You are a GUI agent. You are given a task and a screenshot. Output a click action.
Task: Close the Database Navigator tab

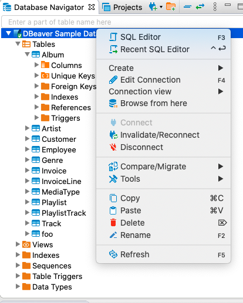coord(92,7)
